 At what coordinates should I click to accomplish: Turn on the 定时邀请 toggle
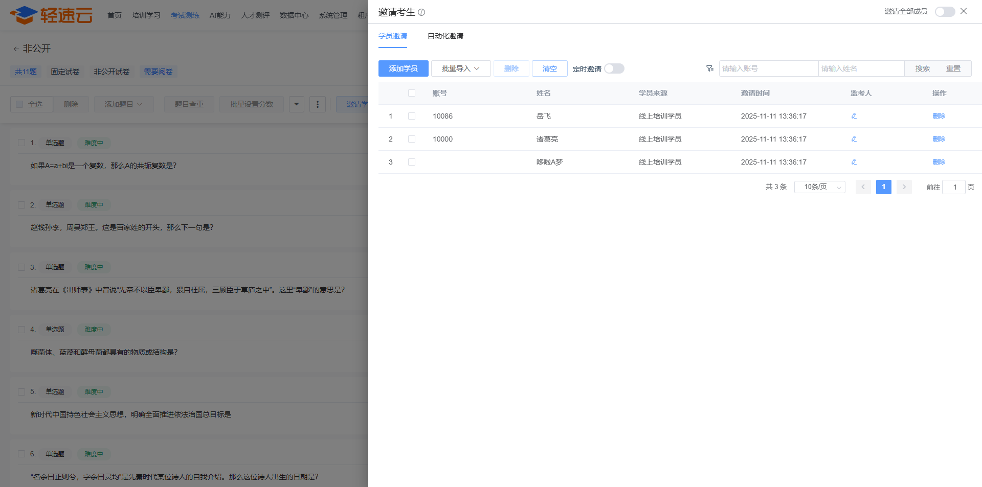pos(614,68)
